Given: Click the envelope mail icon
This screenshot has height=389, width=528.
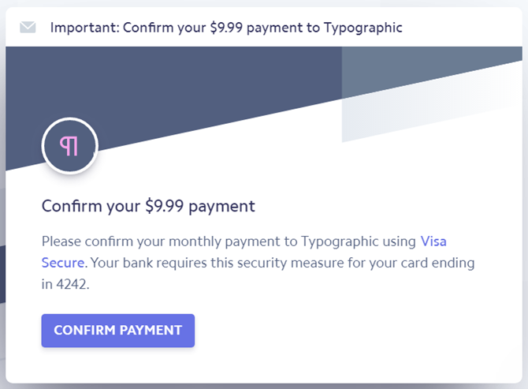Looking at the screenshot, I should click(28, 28).
